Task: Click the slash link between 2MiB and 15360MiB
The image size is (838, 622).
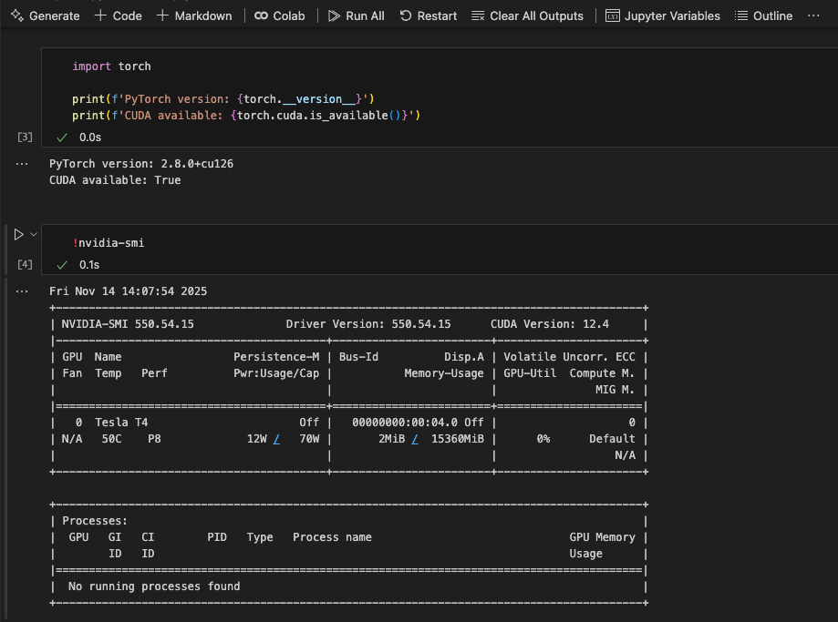Action: click(x=414, y=439)
